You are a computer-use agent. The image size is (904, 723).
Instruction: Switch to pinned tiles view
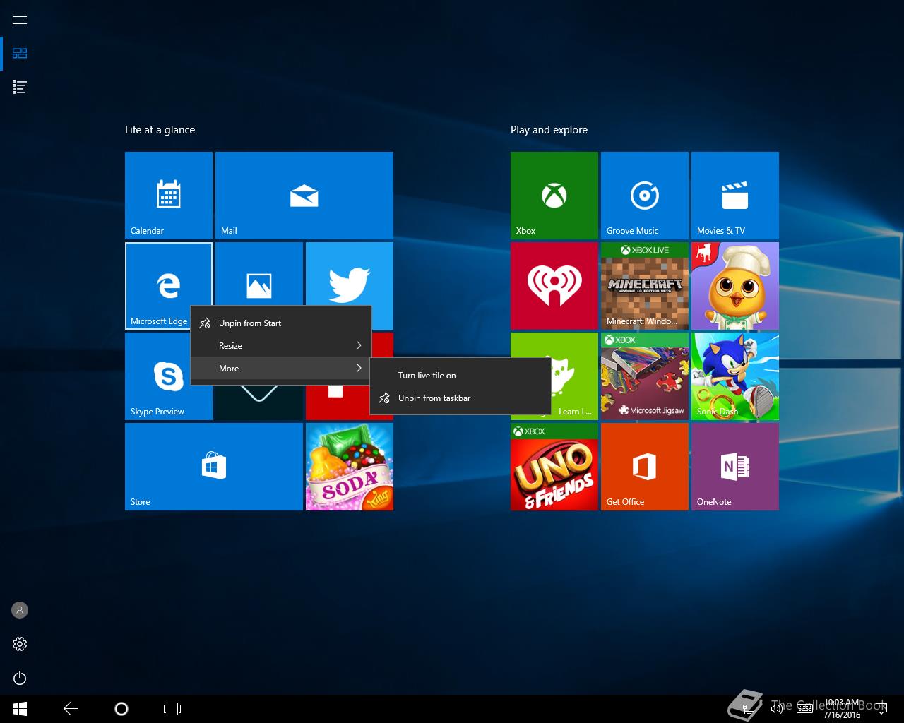click(x=20, y=54)
